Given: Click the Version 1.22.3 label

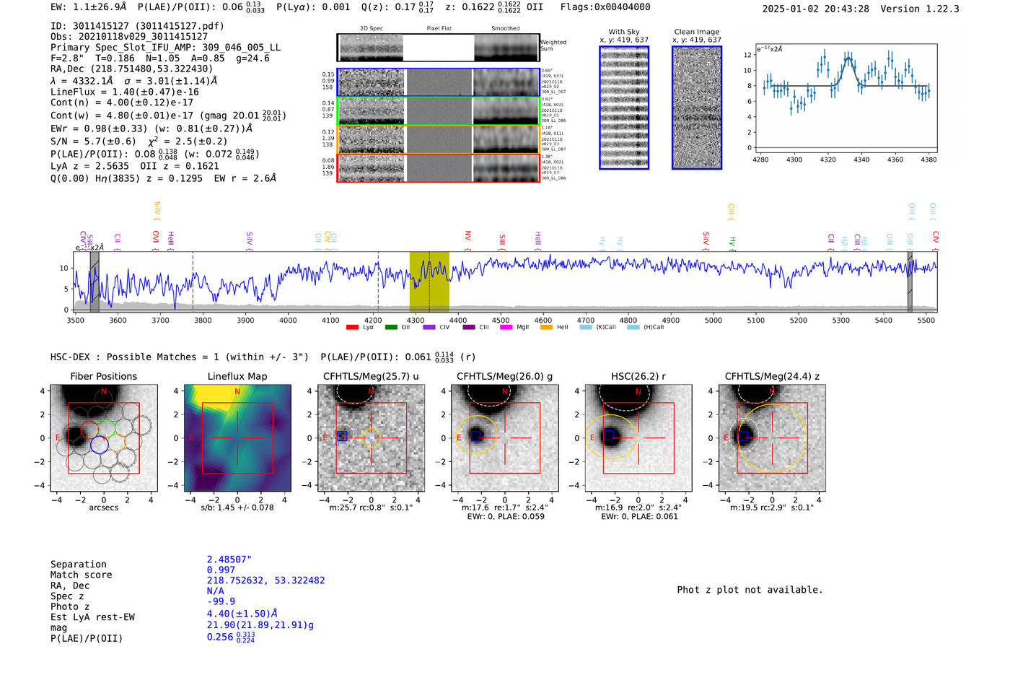Looking at the screenshot, I should 920,9.
